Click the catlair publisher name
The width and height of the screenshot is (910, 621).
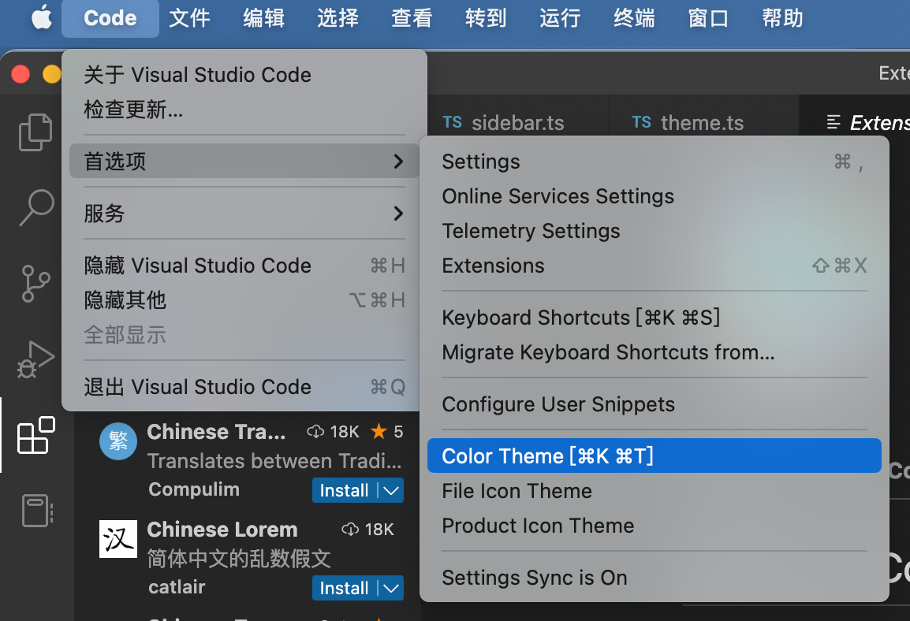(x=177, y=587)
